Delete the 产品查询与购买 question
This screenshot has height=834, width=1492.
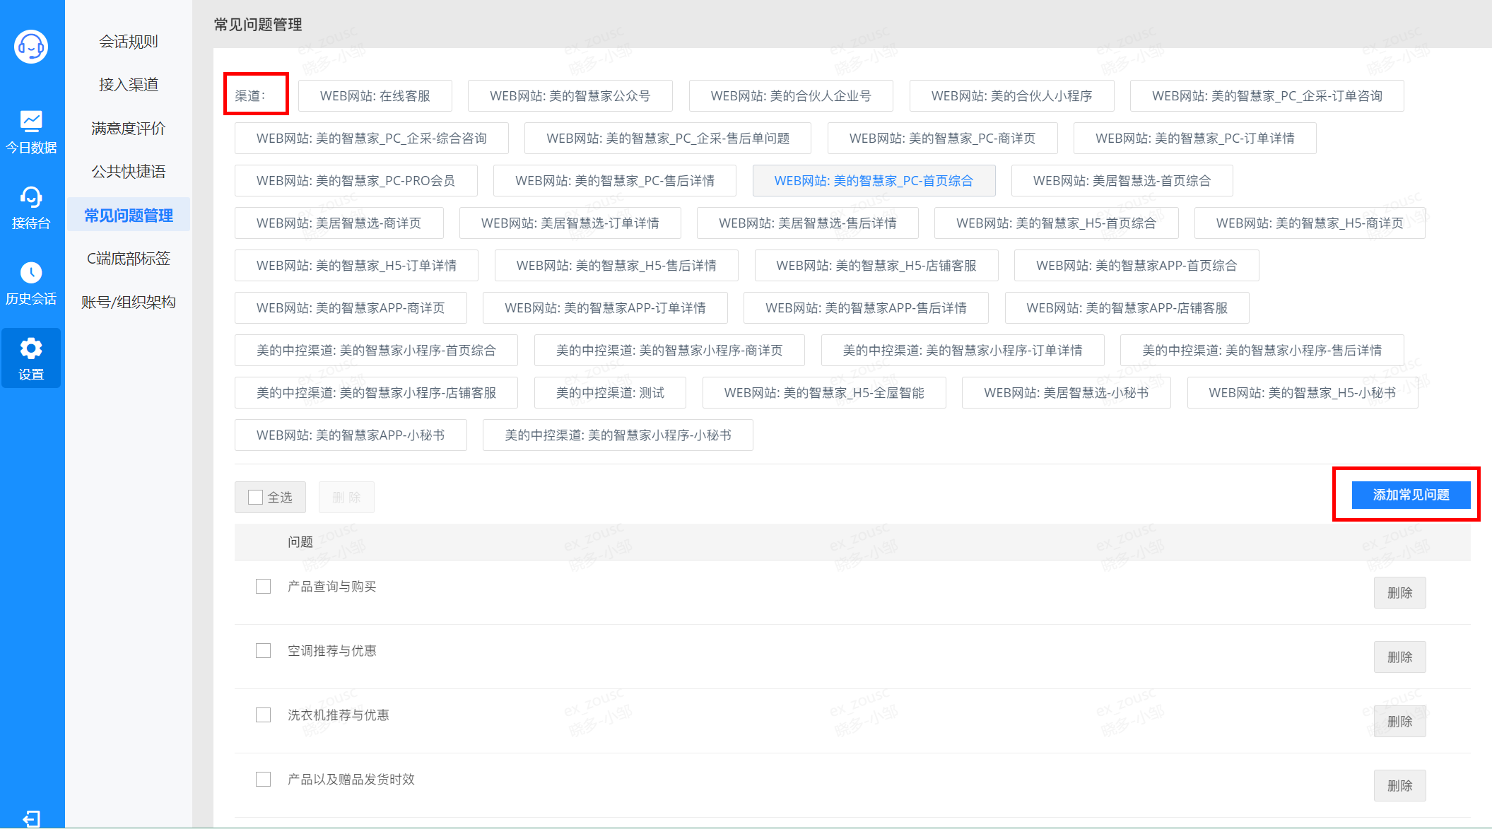[x=1399, y=593]
